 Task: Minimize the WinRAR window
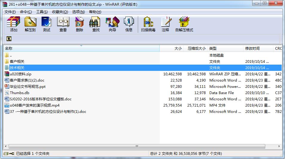coord(257,3)
